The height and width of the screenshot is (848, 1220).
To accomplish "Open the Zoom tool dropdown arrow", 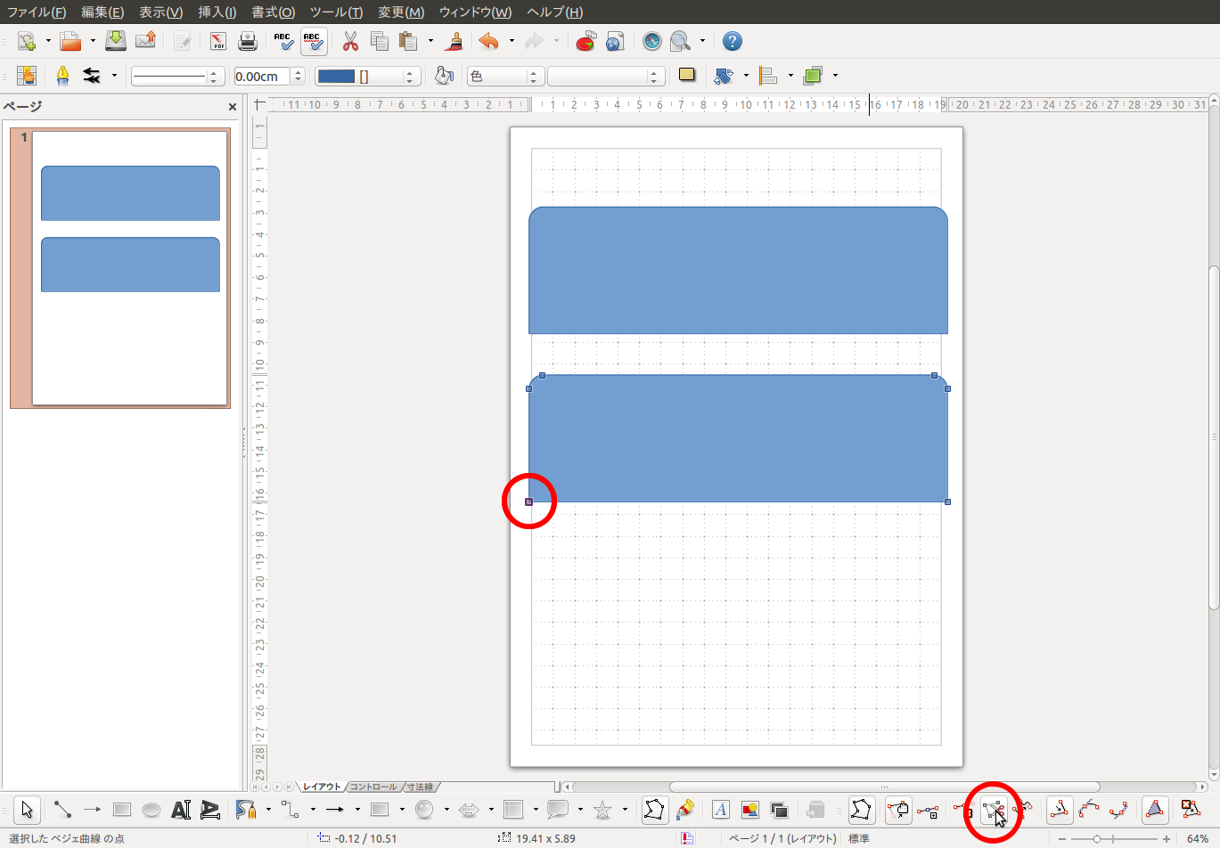I will pos(702,41).
